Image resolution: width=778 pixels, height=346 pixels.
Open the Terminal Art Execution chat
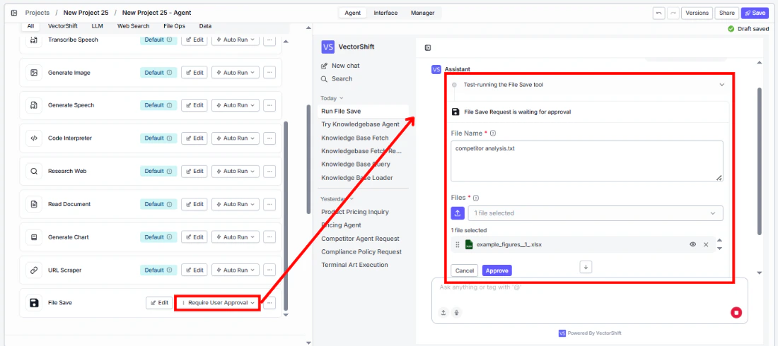(x=354, y=265)
